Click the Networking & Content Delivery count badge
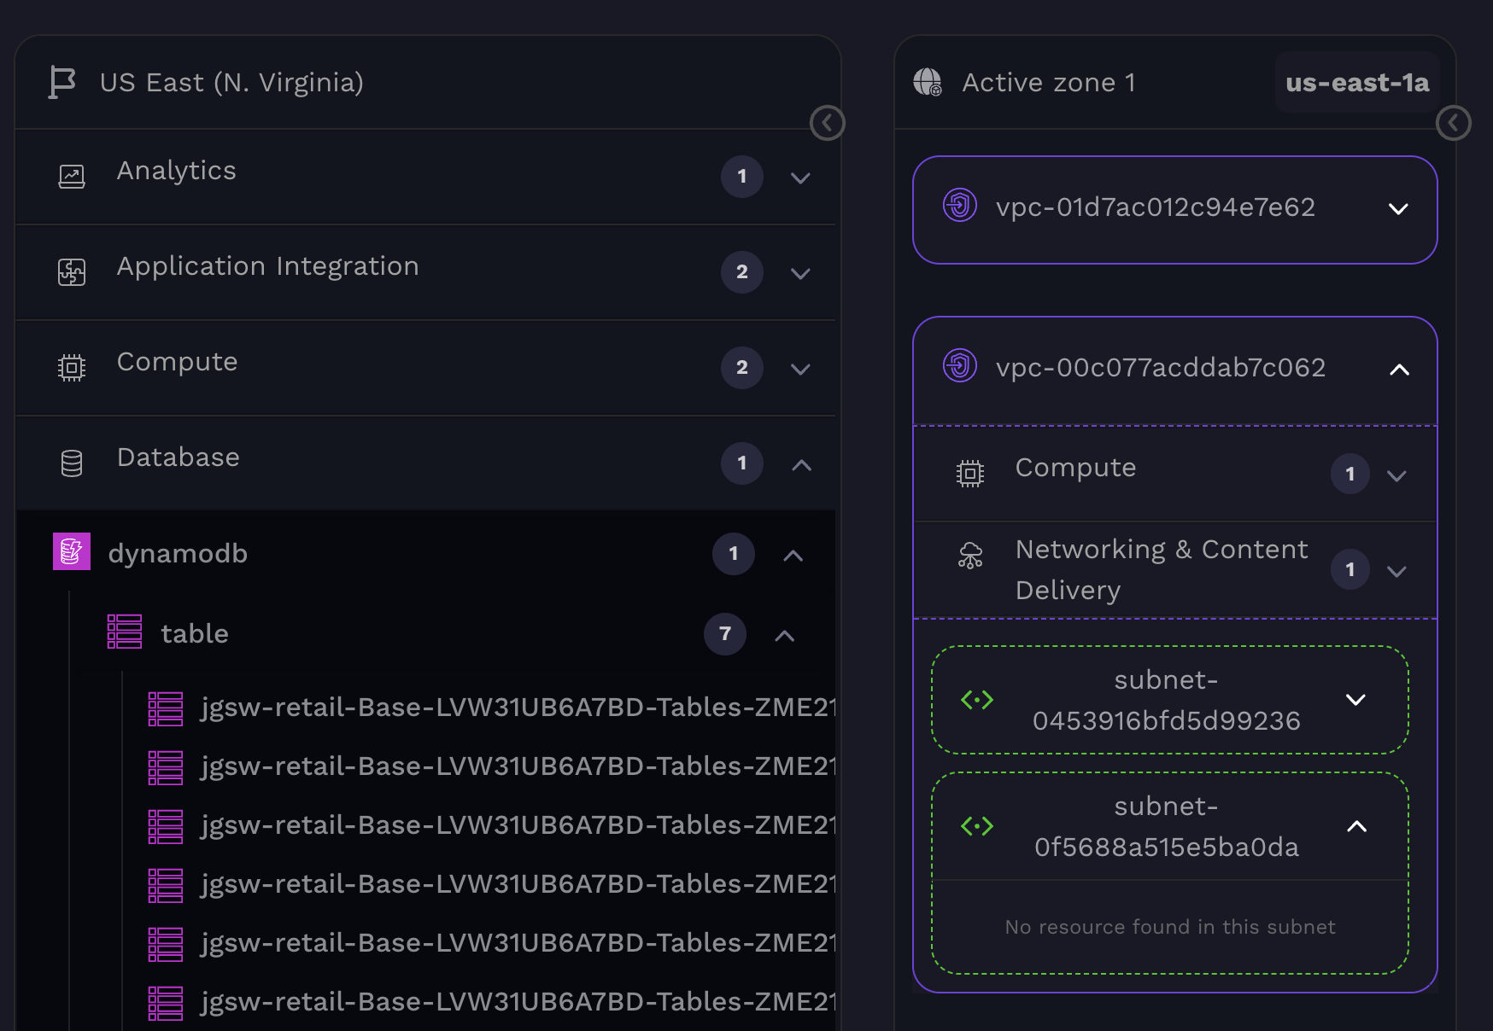The height and width of the screenshot is (1031, 1493). pyautogui.click(x=1350, y=569)
